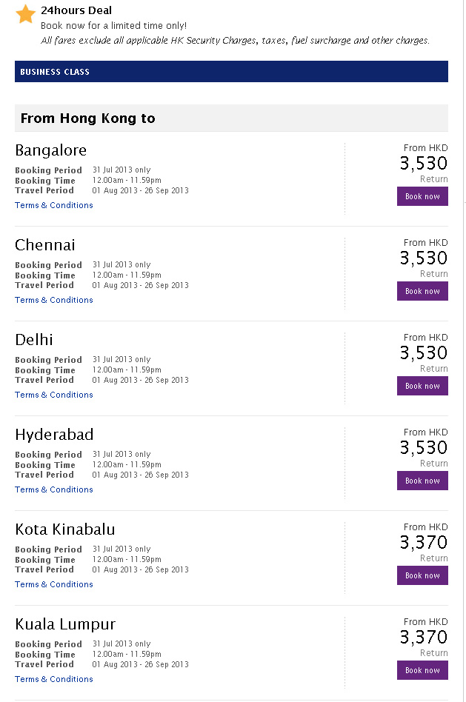Open Delhi Terms & Conditions link
This screenshot has width=466, height=702.
point(54,395)
